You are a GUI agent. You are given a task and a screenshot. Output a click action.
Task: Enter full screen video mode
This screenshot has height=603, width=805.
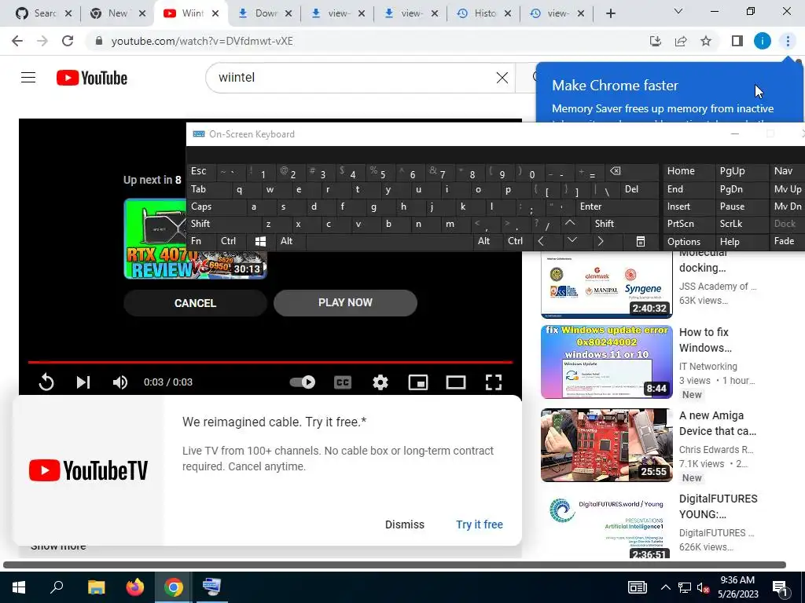[494, 382]
